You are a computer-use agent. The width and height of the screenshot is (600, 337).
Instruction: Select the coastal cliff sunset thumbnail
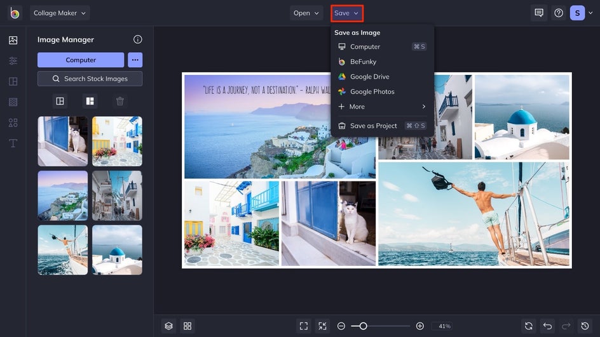click(x=63, y=195)
